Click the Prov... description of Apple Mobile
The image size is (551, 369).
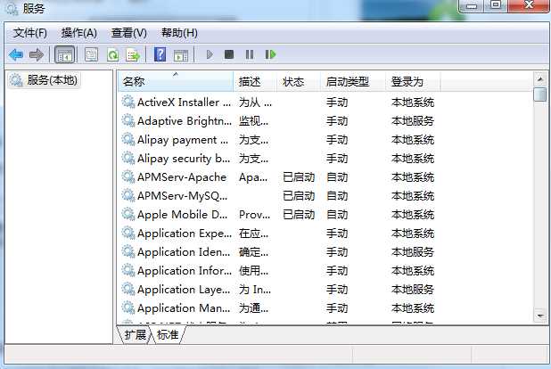click(254, 215)
